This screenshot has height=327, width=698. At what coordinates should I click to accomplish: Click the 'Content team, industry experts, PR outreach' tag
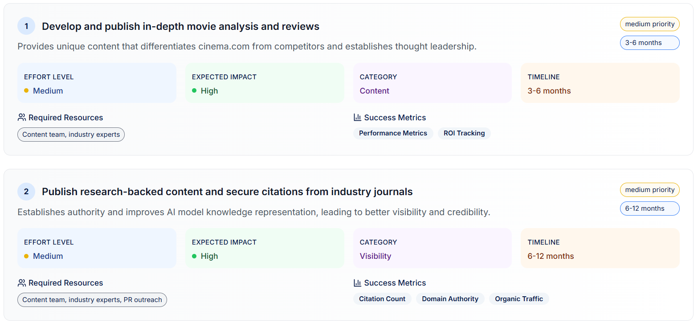pyautogui.click(x=92, y=300)
